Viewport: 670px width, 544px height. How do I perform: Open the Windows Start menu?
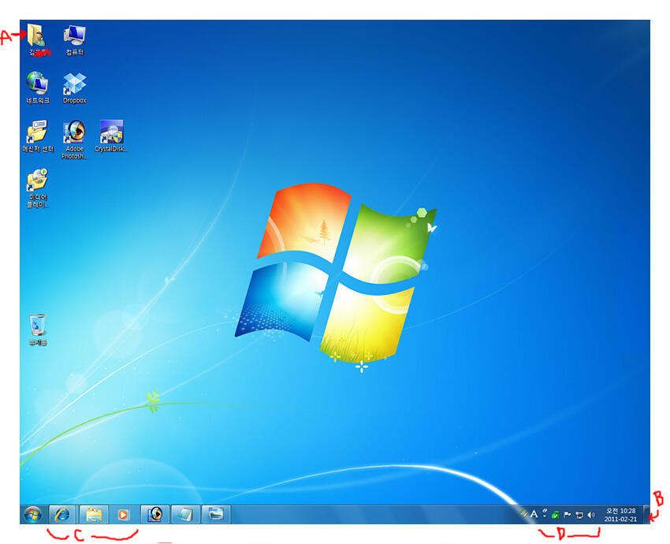[33, 514]
